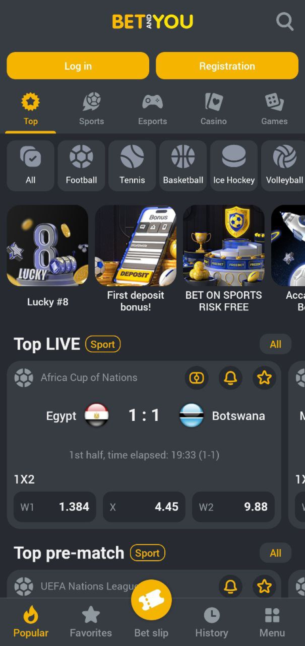The image size is (305, 646).
Task: Choose the Tennis ball icon
Action: [x=132, y=157]
